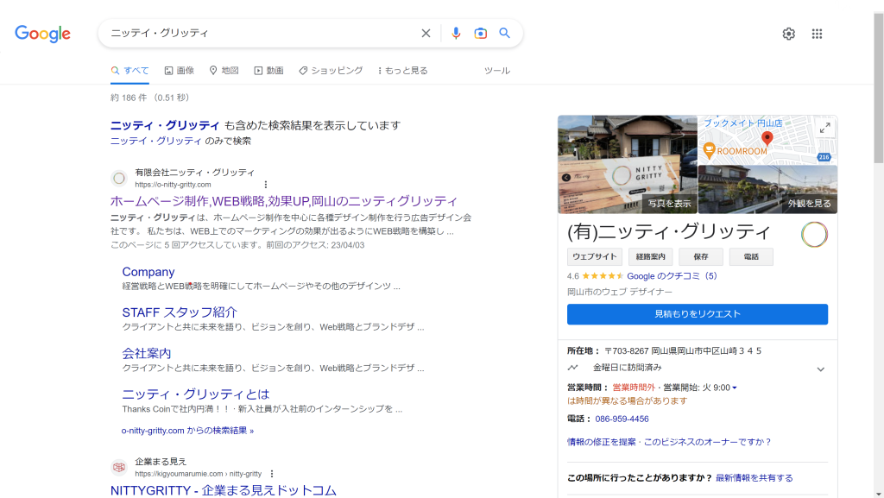Click the previous photo arrow on business photo
Image resolution: width=884 pixels, height=498 pixels.
pyautogui.click(x=566, y=178)
